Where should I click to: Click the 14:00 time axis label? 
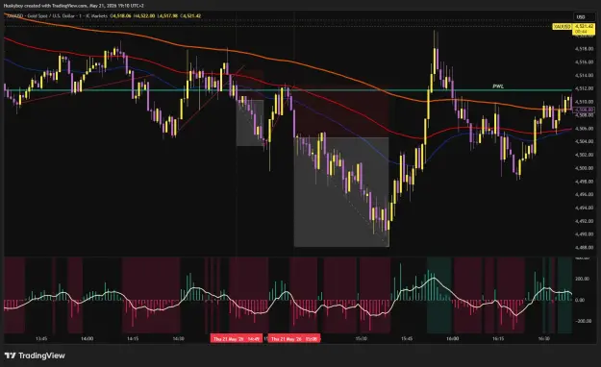click(x=87, y=339)
